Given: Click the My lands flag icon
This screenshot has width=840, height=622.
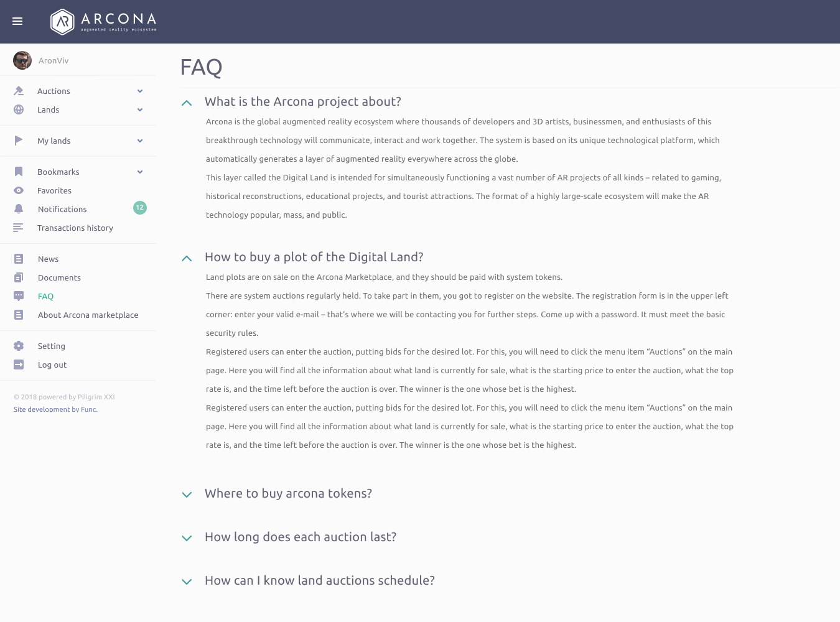Looking at the screenshot, I should click(x=19, y=141).
